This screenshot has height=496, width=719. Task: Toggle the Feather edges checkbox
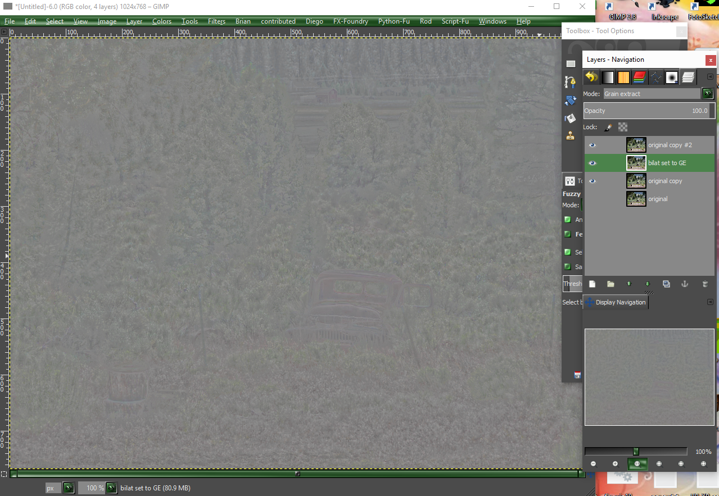click(568, 234)
